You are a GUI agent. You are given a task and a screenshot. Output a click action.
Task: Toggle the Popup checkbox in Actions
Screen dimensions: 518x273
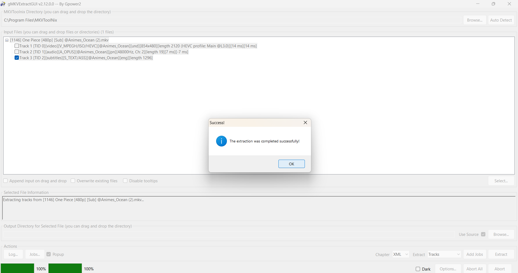pyautogui.click(x=49, y=254)
